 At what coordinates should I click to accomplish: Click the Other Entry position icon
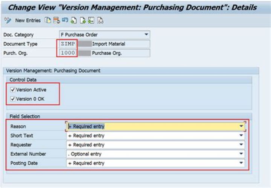91,20
